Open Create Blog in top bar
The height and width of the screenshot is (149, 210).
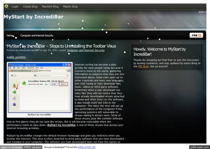pyautogui.click(x=30, y=6)
